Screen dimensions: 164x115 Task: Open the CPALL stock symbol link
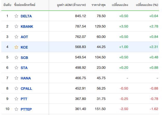[x=26, y=89]
